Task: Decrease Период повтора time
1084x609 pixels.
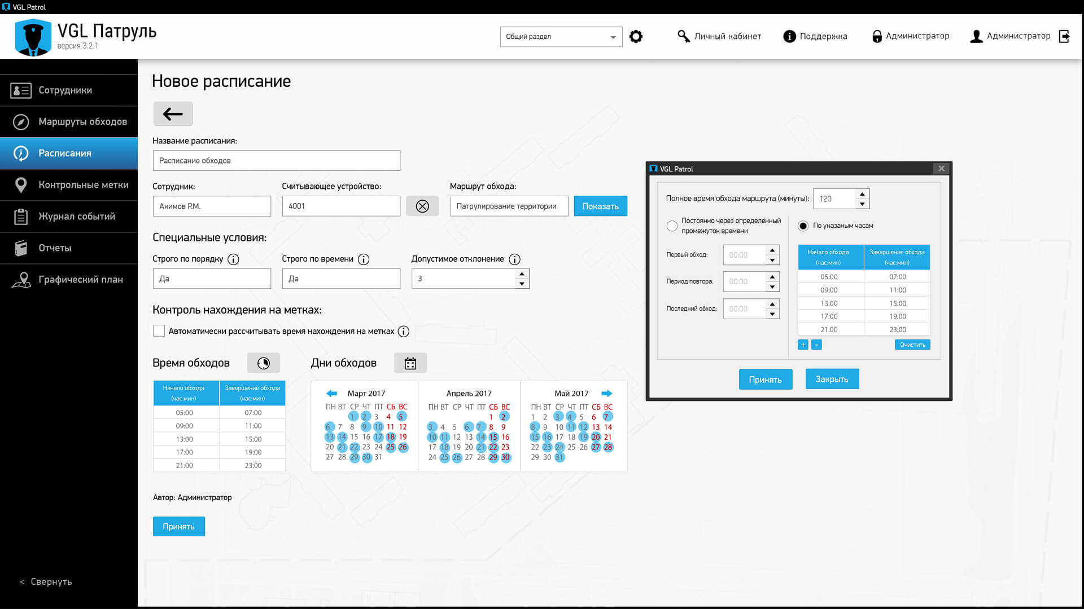Action: pyautogui.click(x=772, y=287)
